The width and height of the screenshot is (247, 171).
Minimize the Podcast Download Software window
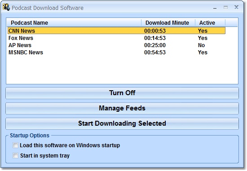click(x=215, y=8)
